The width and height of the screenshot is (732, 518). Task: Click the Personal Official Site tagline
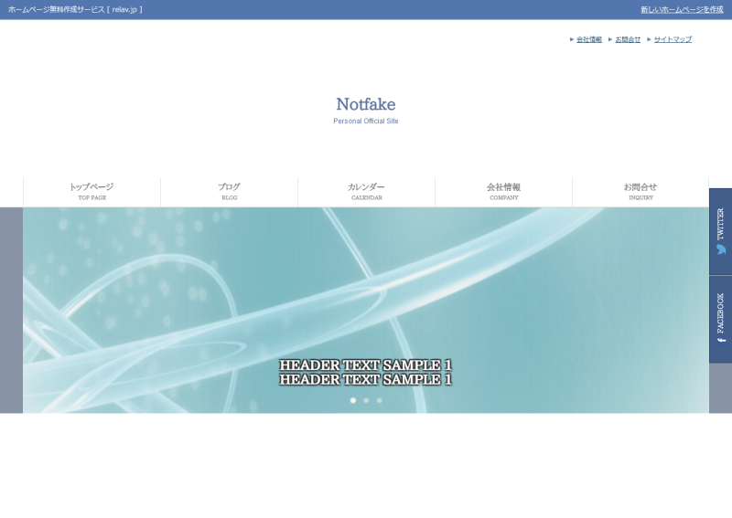[x=366, y=121]
